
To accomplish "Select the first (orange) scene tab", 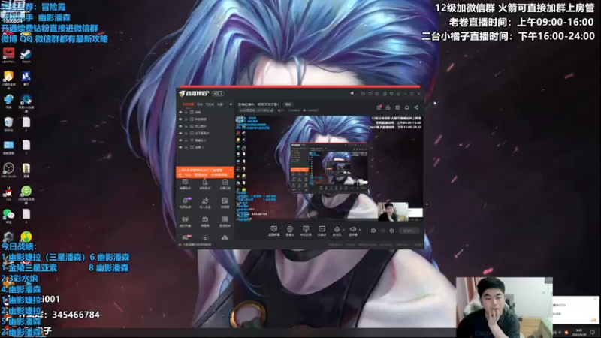I will coord(188,104).
